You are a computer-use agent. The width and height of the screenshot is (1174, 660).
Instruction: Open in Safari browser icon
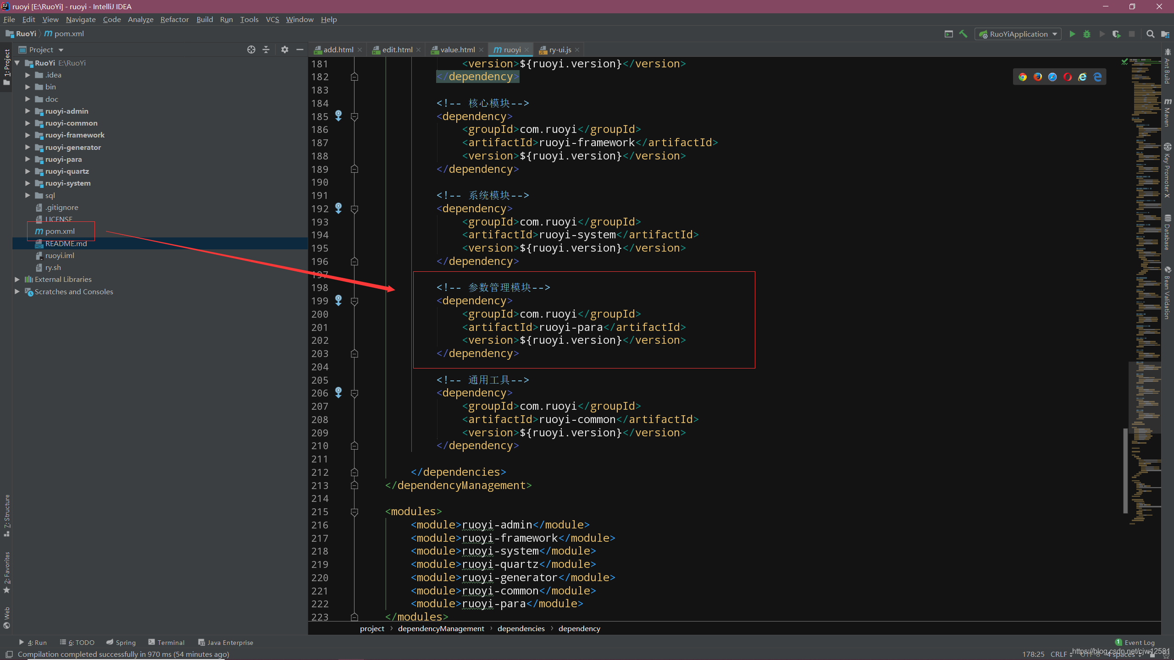click(1052, 77)
